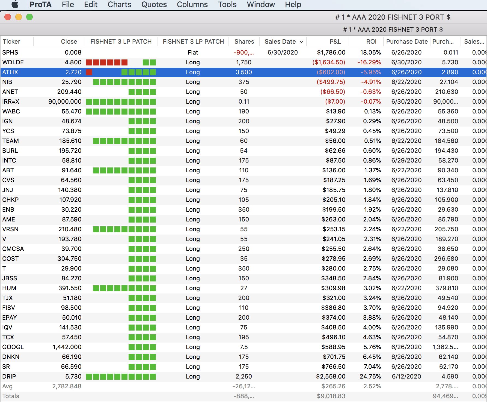This screenshot has height=402, width=487.
Task: Sort by the Shares column header
Action: point(244,41)
